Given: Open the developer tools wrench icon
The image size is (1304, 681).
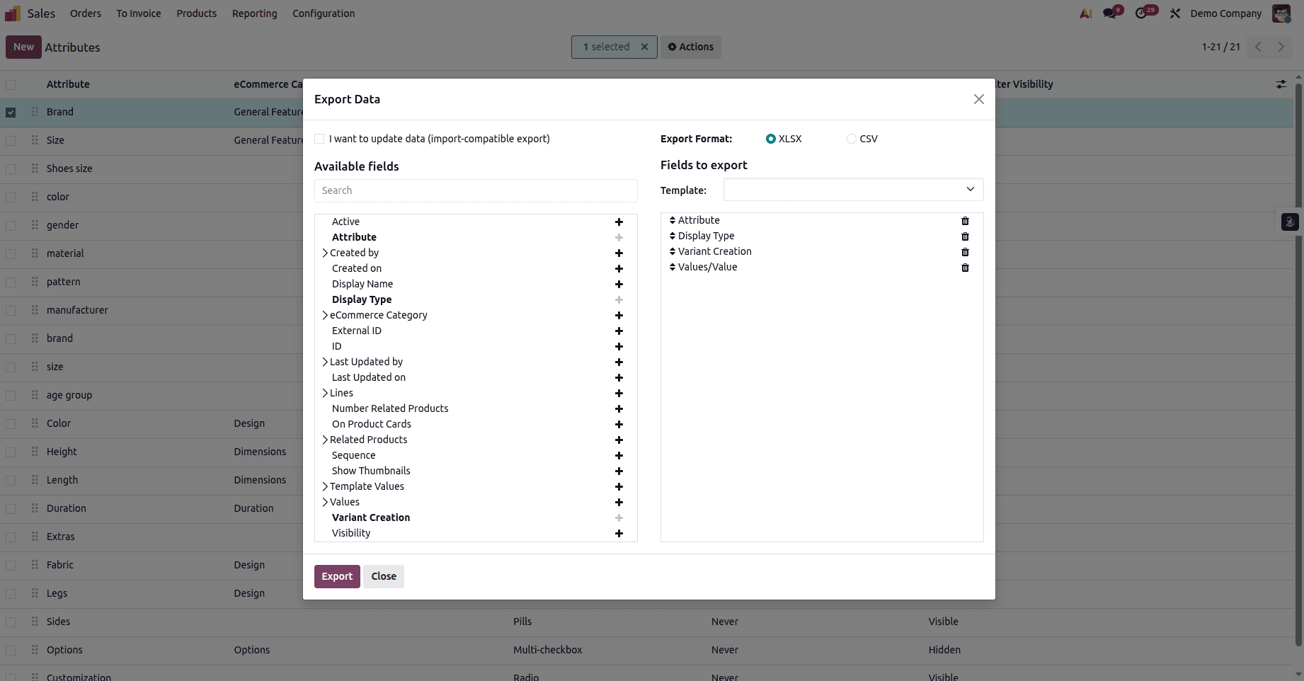Looking at the screenshot, I should coord(1174,13).
